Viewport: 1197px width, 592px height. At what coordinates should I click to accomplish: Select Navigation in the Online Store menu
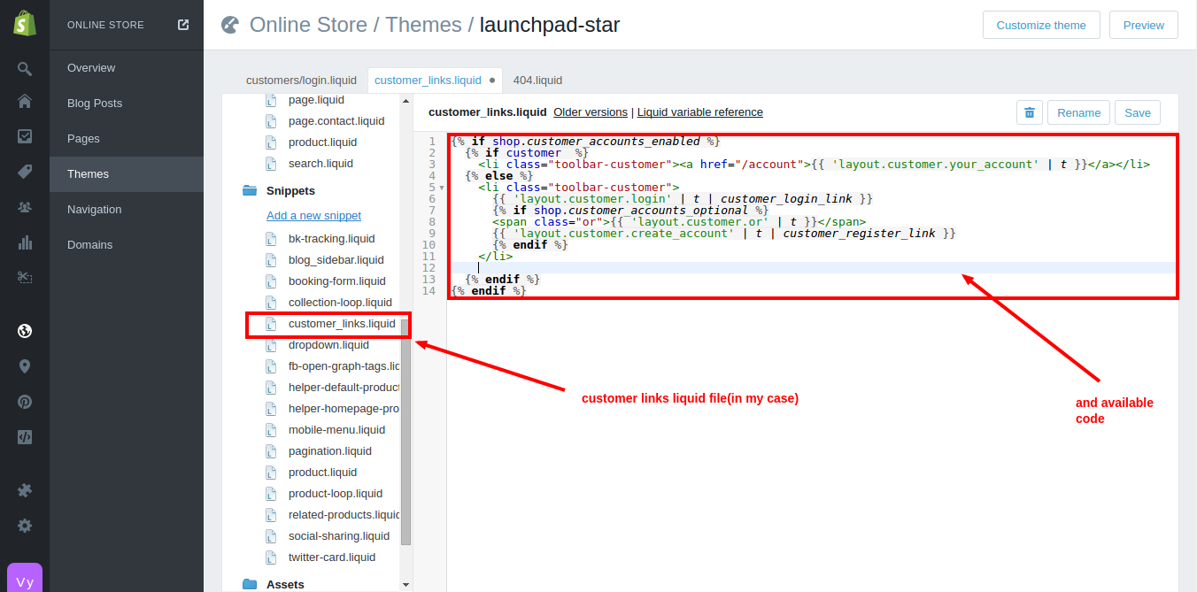coord(95,210)
